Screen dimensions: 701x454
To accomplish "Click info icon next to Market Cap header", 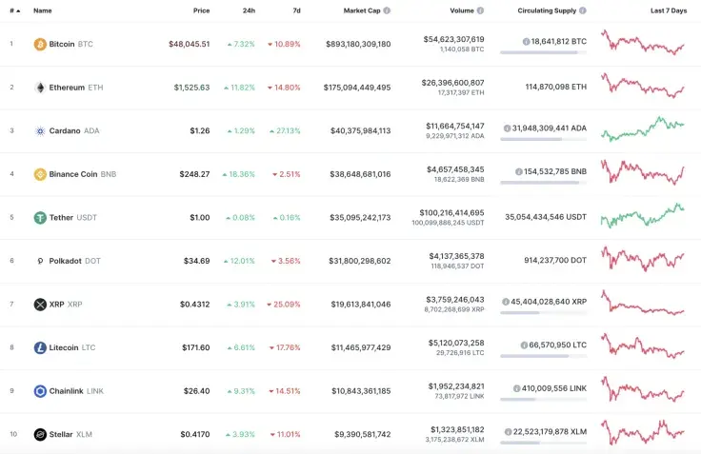I will [387, 10].
